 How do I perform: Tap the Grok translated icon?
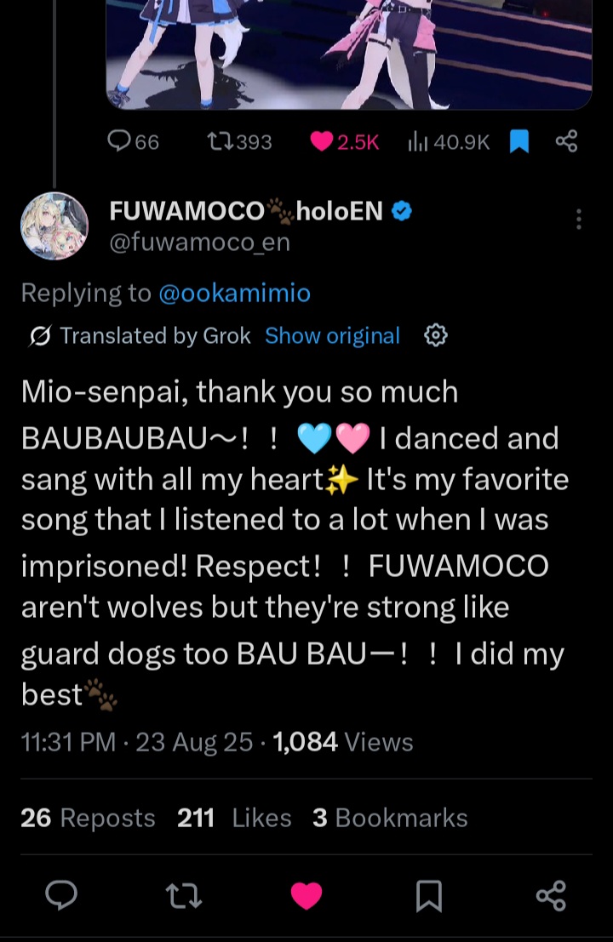40,336
